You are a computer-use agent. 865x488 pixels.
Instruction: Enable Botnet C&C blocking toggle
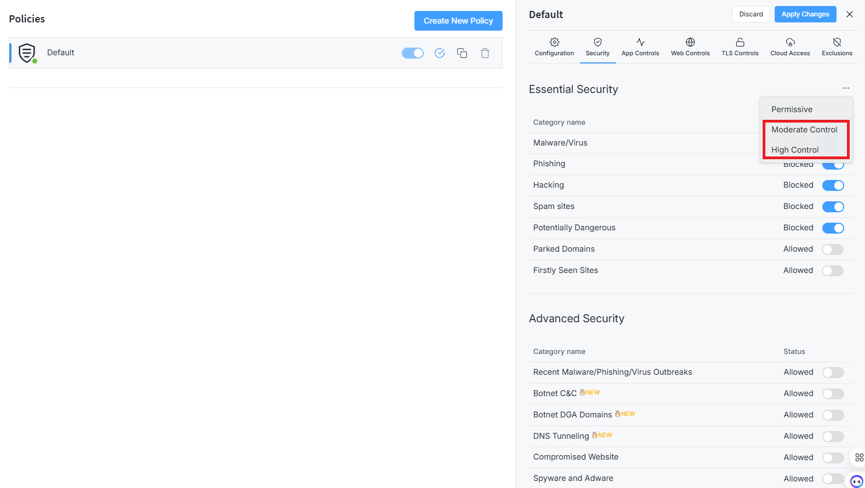pos(833,394)
